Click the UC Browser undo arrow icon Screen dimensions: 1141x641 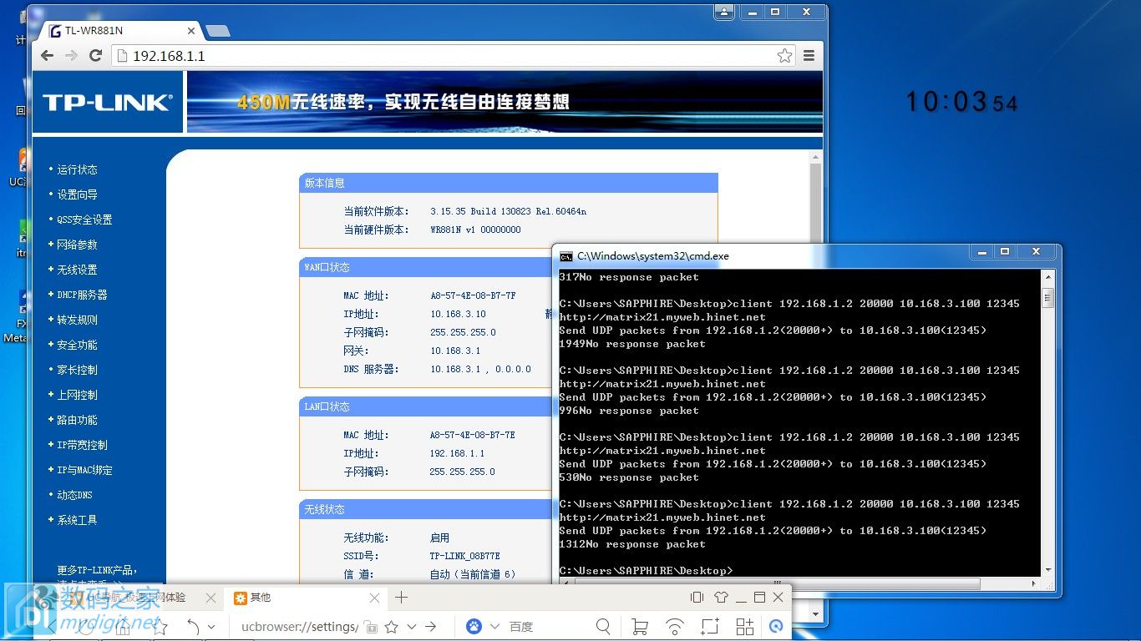coord(192,626)
